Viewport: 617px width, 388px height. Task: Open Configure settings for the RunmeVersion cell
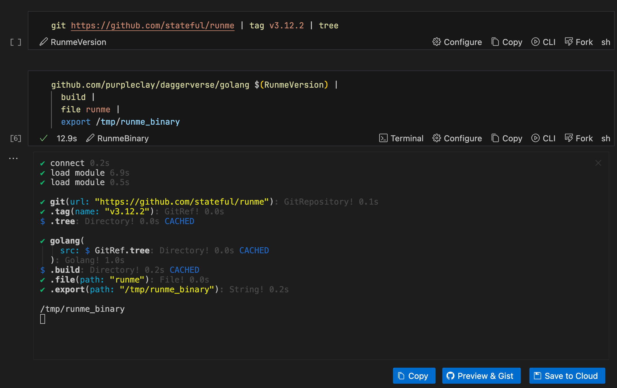pyautogui.click(x=457, y=42)
